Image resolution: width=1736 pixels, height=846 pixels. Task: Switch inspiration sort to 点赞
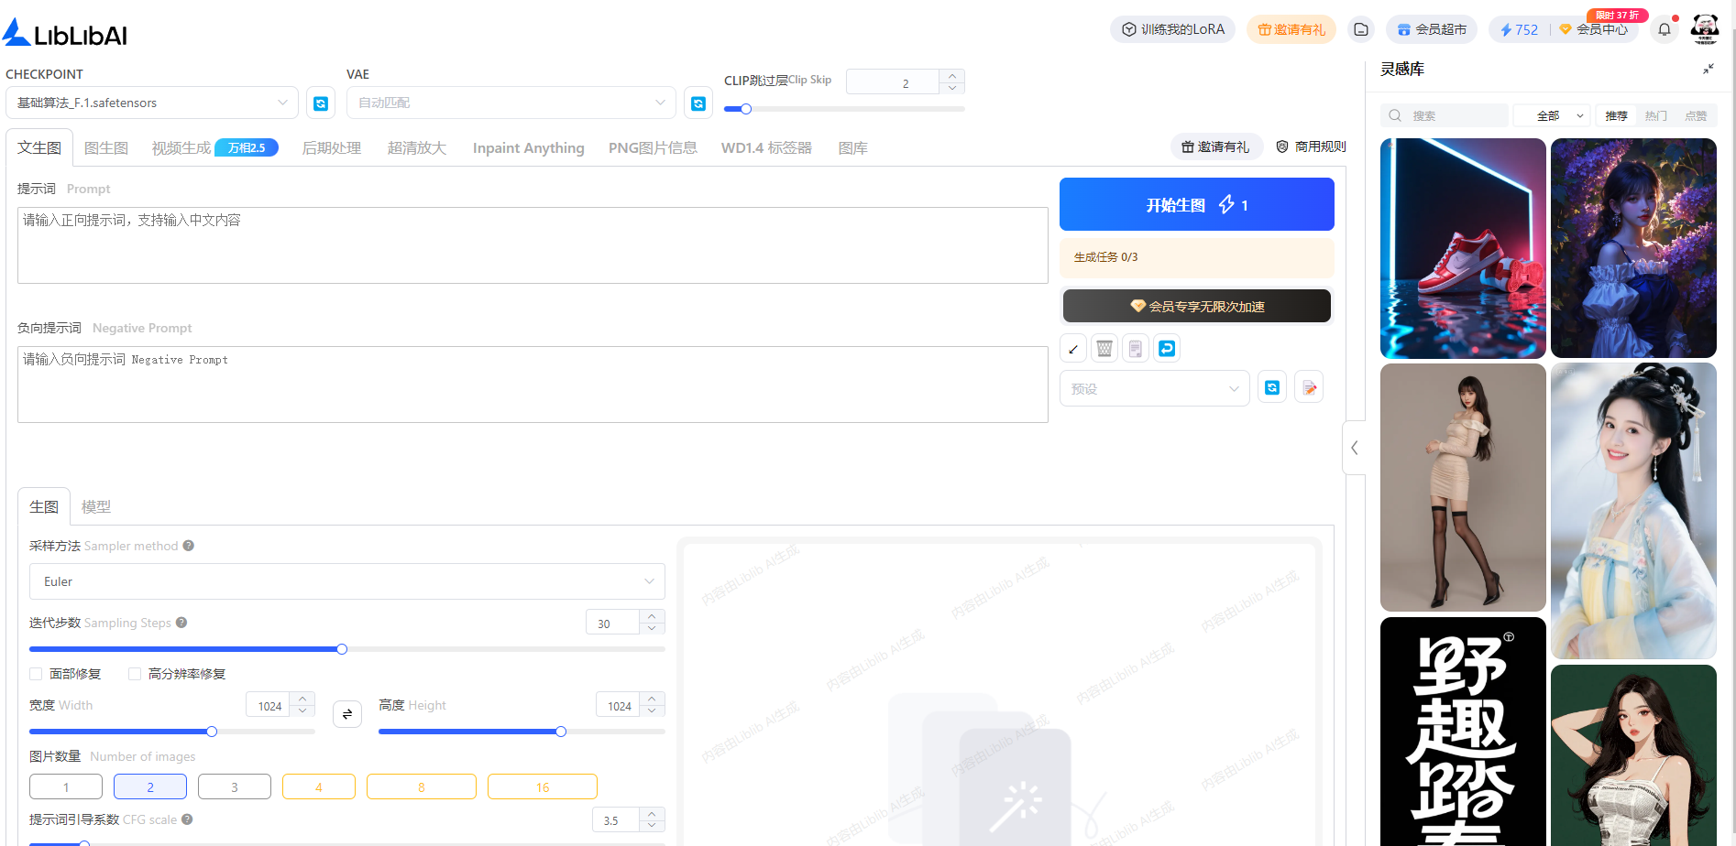pos(1696,116)
